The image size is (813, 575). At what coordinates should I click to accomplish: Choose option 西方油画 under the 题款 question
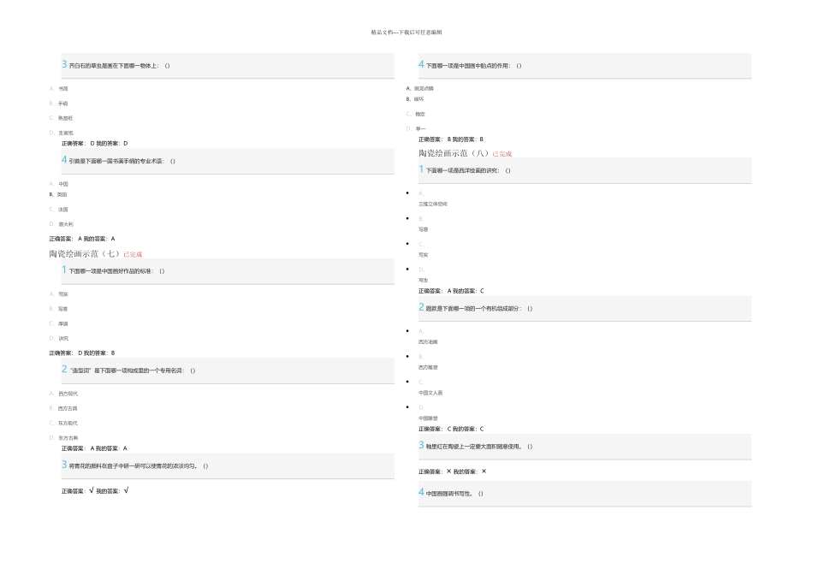tap(430, 341)
